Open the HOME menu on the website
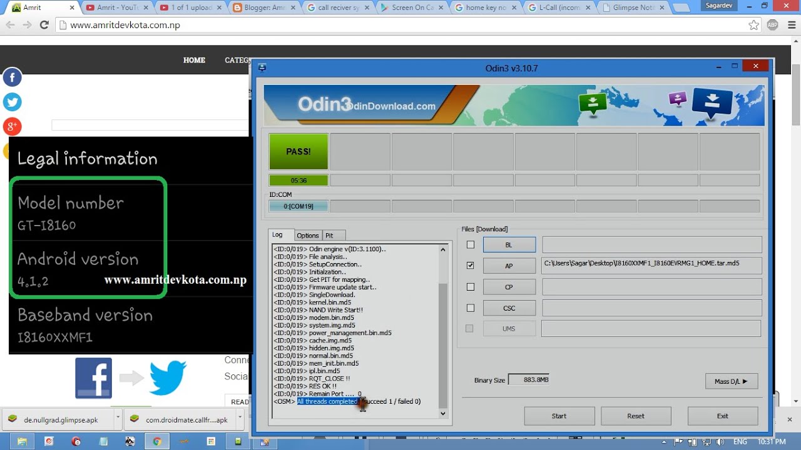The width and height of the screenshot is (801, 450). 194,60
